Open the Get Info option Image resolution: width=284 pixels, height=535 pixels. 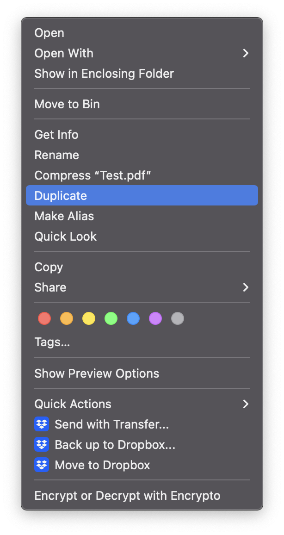(56, 135)
